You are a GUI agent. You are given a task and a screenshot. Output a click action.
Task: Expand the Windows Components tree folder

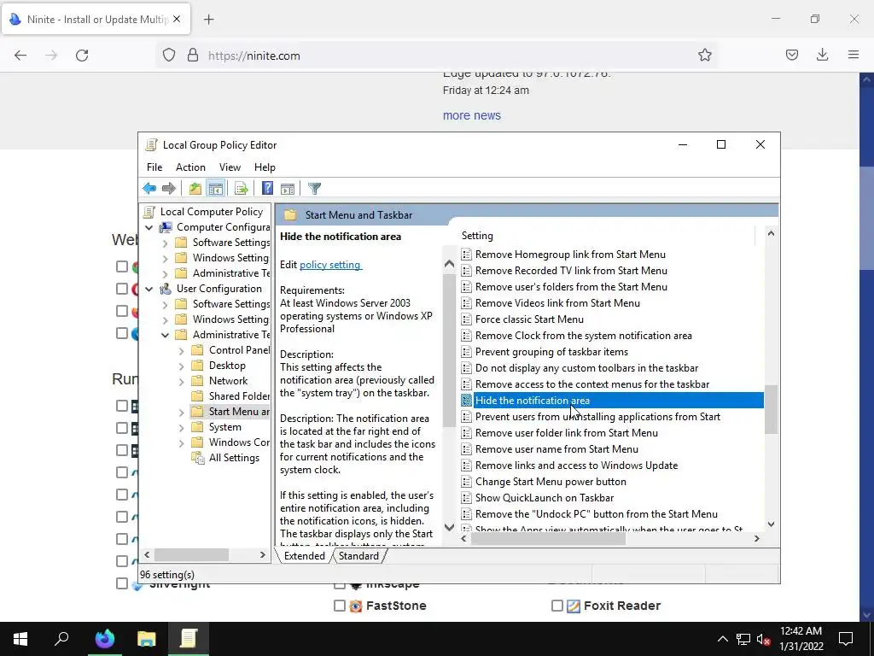(181, 443)
